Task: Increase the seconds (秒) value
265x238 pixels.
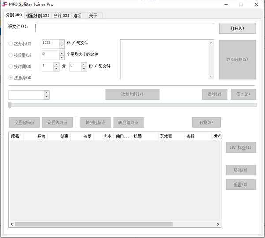Action: tap(84, 65)
